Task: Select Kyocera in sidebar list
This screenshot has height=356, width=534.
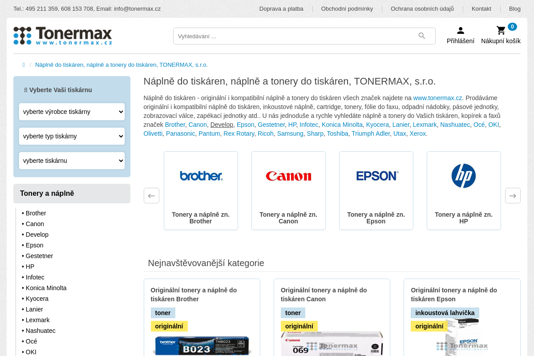Action: click(37, 299)
